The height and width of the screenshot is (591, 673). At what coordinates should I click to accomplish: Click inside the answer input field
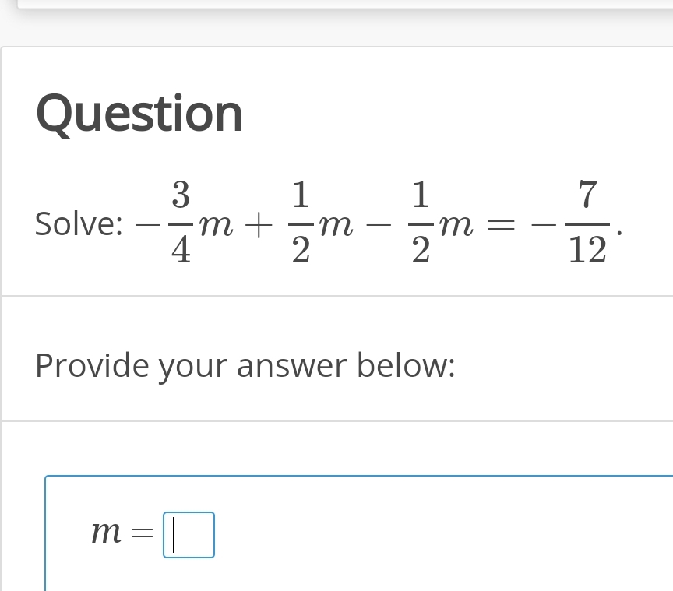point(189,535)
